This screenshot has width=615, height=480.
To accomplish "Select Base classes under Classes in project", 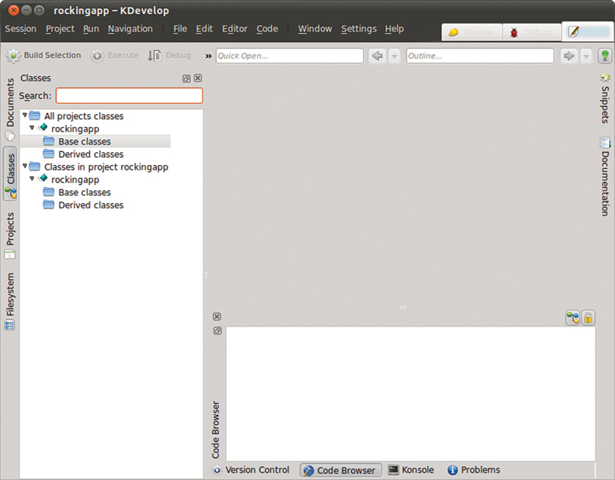I will click(x=77, y=192).
